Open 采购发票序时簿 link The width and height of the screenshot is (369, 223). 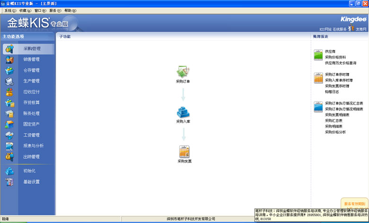coord(337,86)
